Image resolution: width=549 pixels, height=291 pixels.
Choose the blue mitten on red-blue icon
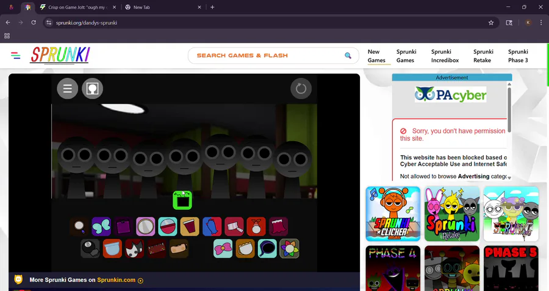pos(212,226)
